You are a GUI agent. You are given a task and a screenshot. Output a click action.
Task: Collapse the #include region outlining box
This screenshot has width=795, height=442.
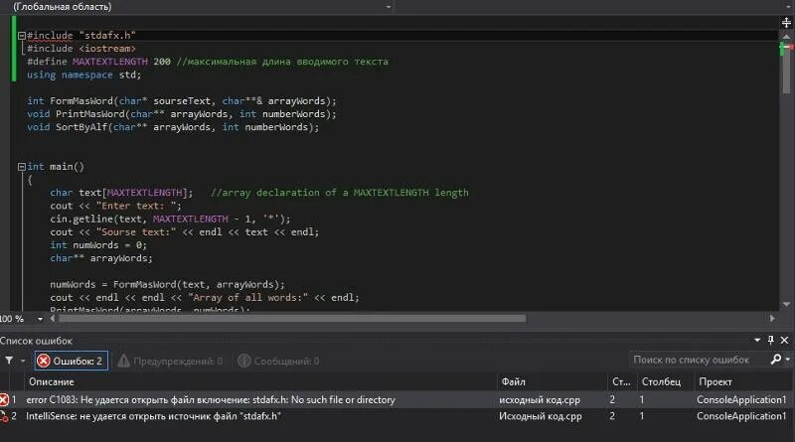click(22, 36)
